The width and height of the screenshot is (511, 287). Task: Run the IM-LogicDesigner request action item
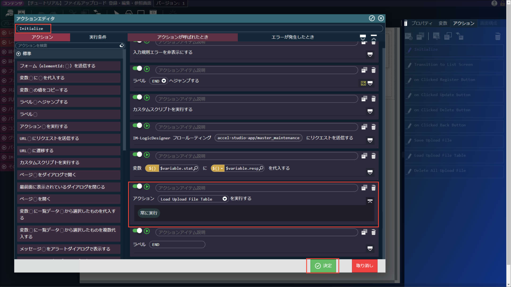tap(147, 126)
